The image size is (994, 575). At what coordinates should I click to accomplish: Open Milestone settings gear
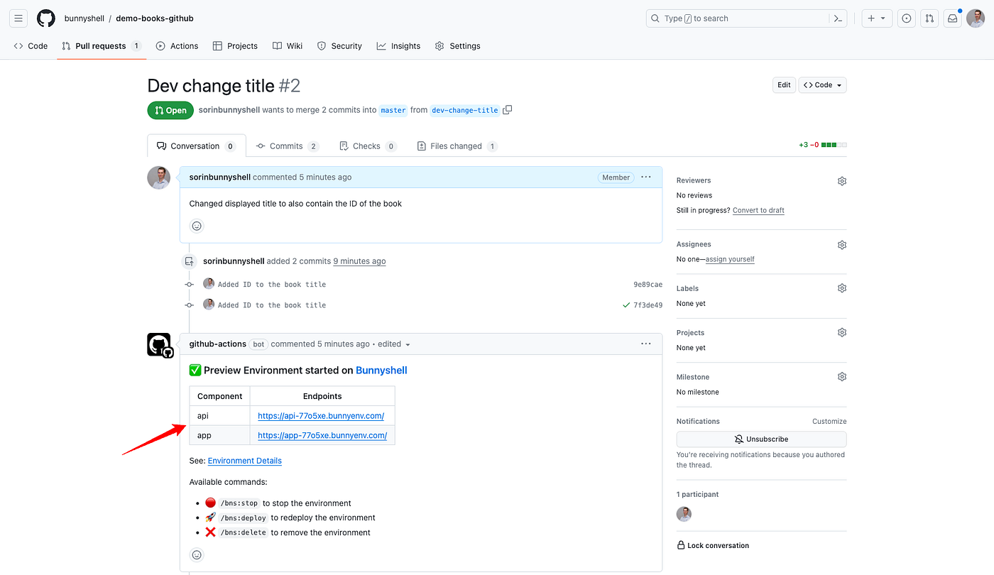[x=842, y=377]
